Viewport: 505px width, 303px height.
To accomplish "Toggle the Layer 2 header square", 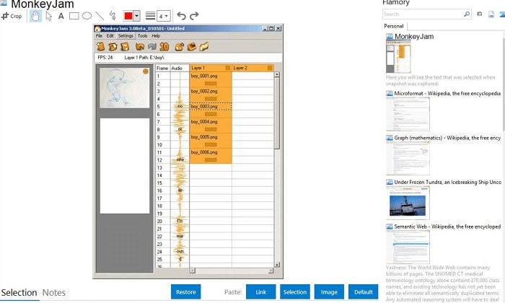I will click(270, 68).
